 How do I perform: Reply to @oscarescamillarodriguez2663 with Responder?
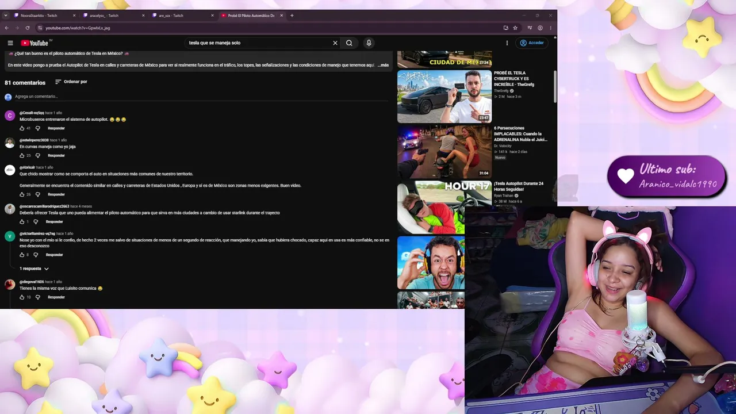(x=54, y=222)
